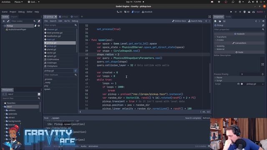Select planet.gd in script list
This screenshot has height=150, width=267.
tap(51, 50)
